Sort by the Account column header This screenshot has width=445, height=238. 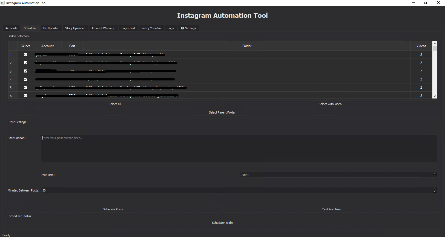click(x=48, y=46)
